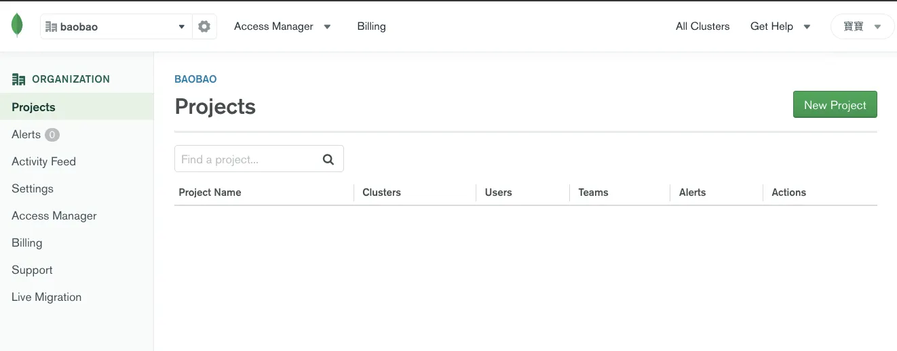Click the Clusters column header
Screen dimensions: 897x351
click(381, 192)
